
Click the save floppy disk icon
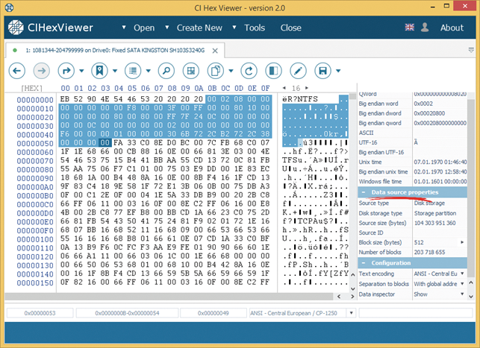tap(322, 71)
